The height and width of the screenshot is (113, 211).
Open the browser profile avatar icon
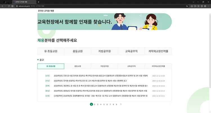205,6
